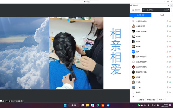
Task: Click the 解除全体静音 unmute-all button
Action: 151,100
